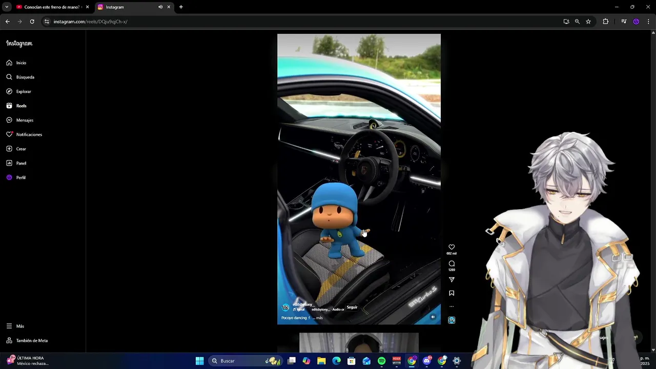This screenshot has width=656, height=369.
Task: Click editsbytony__ profile avatar on reel
Action: [285, 307]
